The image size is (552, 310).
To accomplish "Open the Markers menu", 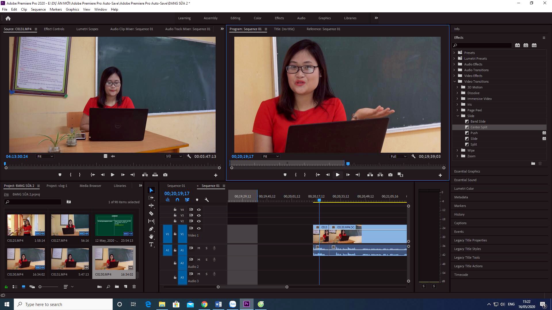I will (55, 9).
